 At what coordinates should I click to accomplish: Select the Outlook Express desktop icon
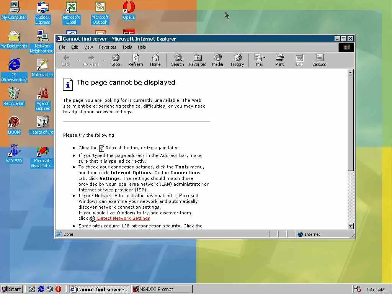(x=42, y=13)
